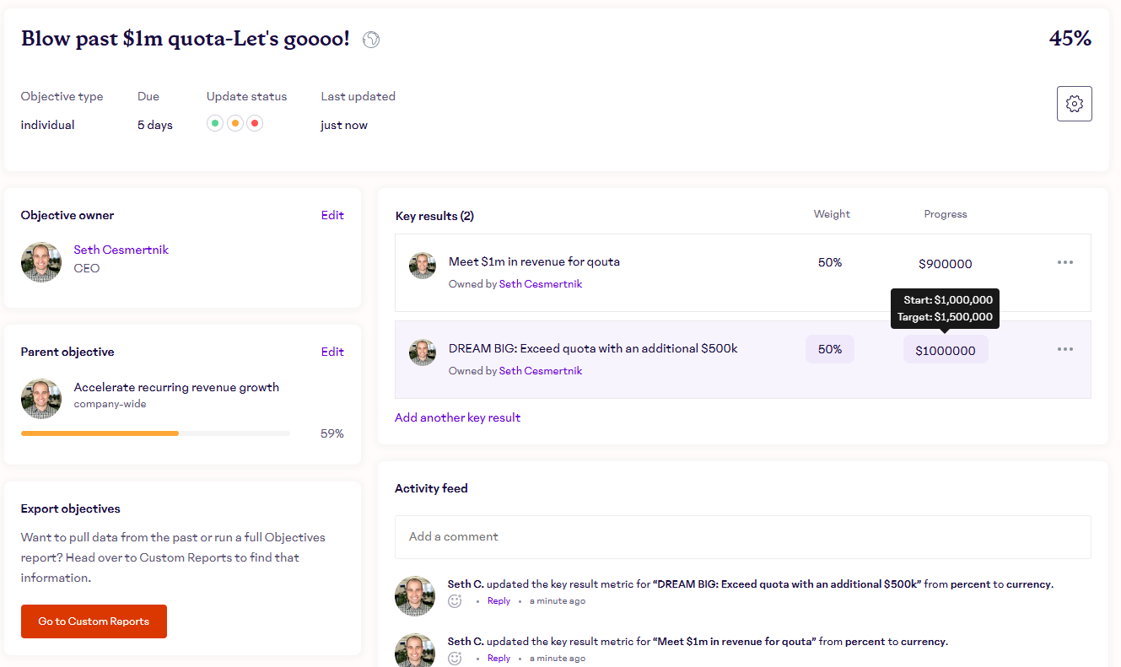This screenshot has height=667, width=1121.
Task: Click avatar on DREAM BIG key result
Action: (x=423, y=352)
